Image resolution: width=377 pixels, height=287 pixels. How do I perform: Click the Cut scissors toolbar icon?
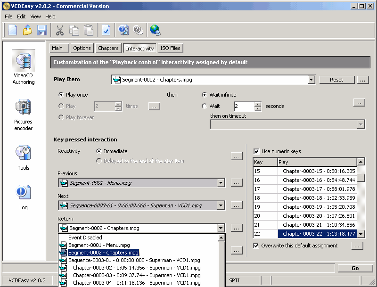click(60, 31)
